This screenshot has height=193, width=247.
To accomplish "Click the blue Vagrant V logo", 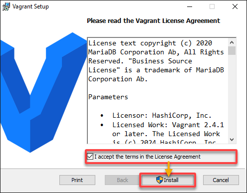I will pyautogui.click(x=43, y=92).
